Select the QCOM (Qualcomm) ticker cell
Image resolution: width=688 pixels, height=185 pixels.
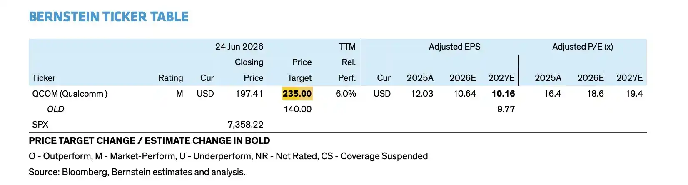click(x=70, y=94)
